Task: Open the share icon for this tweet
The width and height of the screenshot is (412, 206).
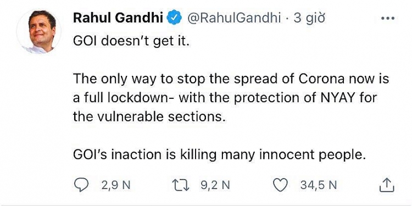Action: point(387,185)
